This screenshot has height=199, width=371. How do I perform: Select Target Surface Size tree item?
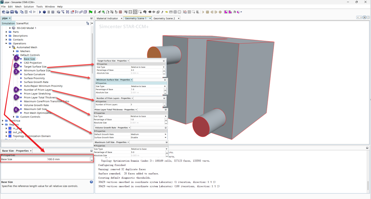[x=35, y=66]
